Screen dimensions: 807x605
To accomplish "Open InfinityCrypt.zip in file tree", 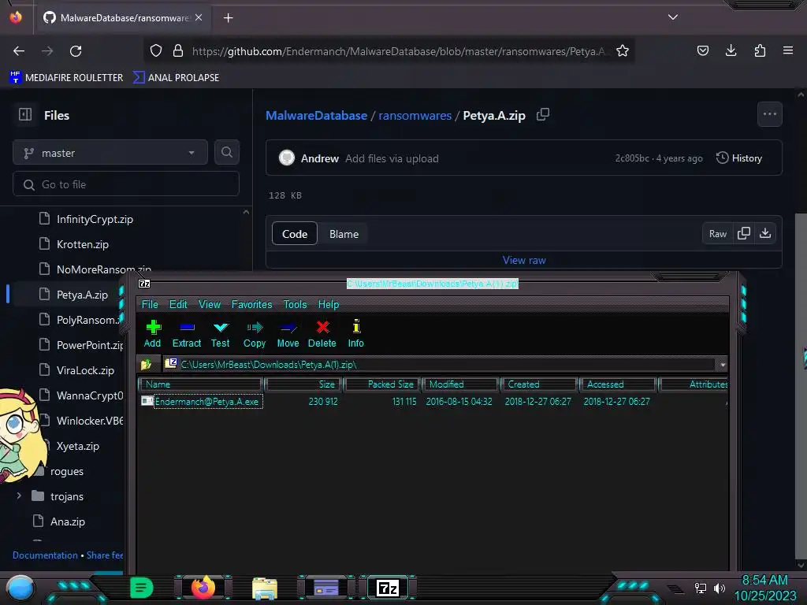I will [x=95, y=219].
